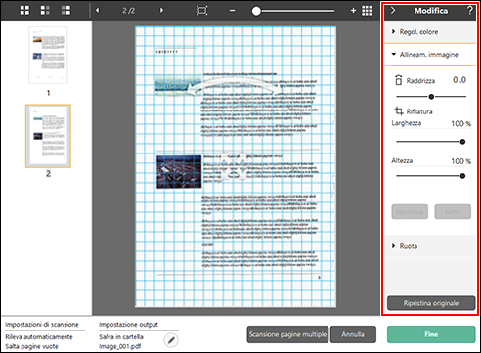Click the Raddrizza straighten icon
Screen dimensions: 481x353
(398, 80)
